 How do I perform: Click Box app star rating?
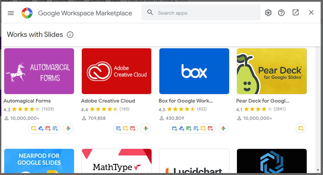tap(181, 109)
